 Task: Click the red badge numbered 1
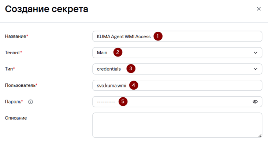point(158,36)
